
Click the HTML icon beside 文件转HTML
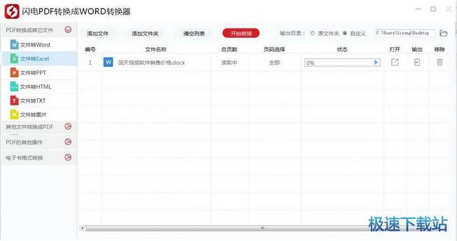click(x=14, y=86)
